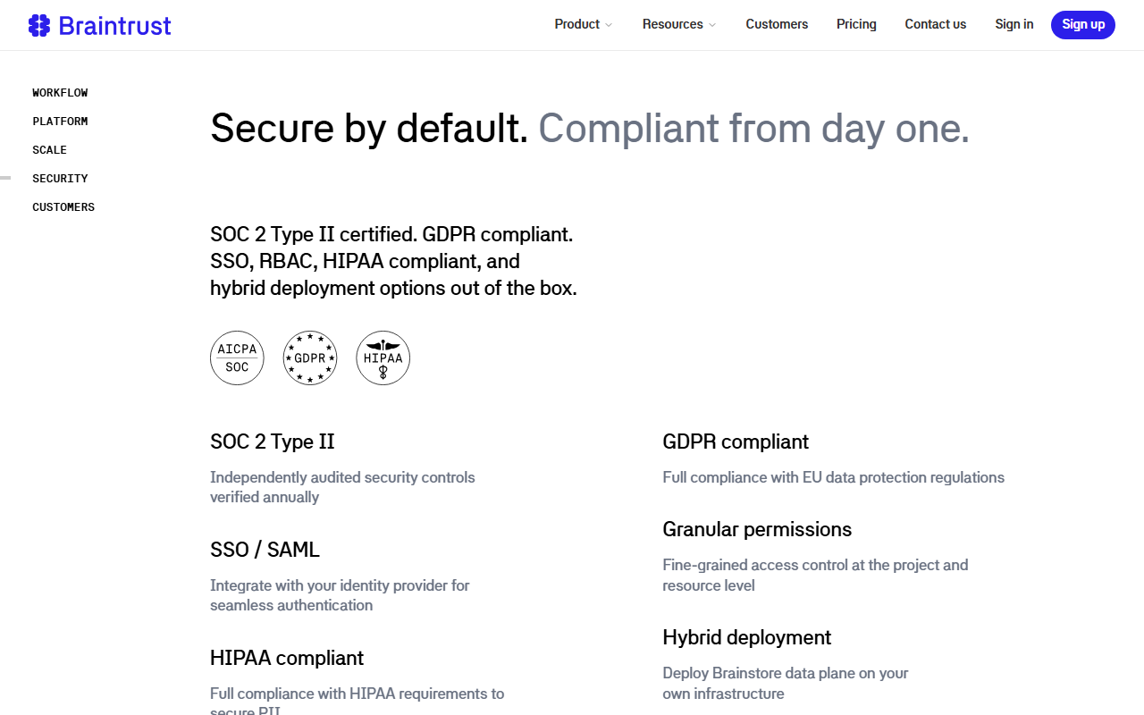1144x715 pixels.
Task: Click 'Deploy Brainstore data plane' description
Action: (786, 683)
